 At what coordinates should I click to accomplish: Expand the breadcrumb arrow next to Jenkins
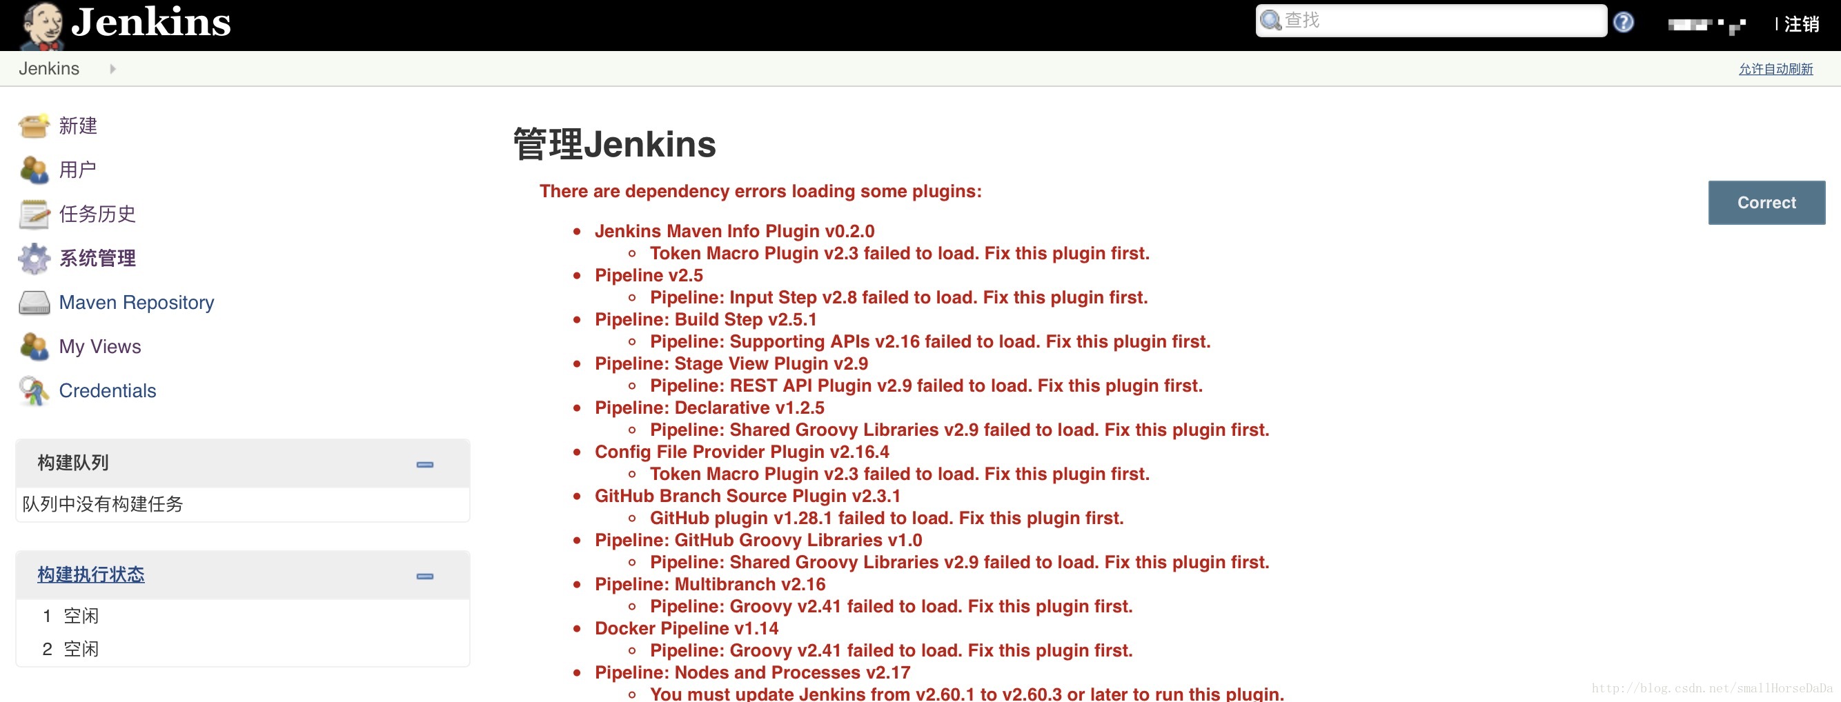(112, 68)
